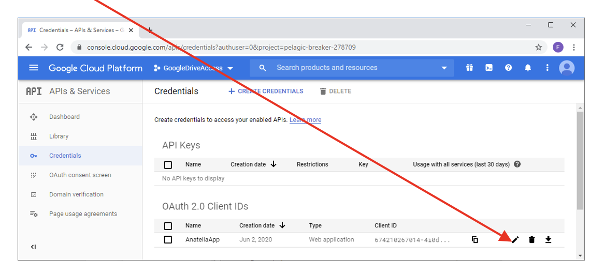Follow the Learn more link
Screen dimensions: 603x275
click(x=305, y=120)
